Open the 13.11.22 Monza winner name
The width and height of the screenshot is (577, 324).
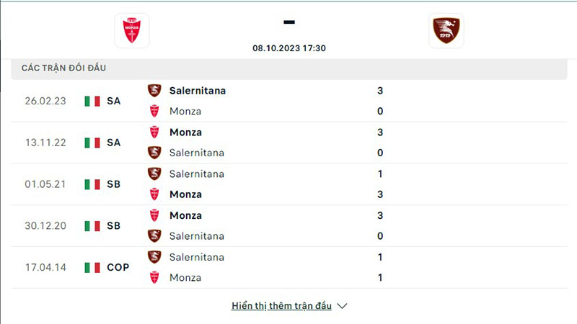[185, 132]
